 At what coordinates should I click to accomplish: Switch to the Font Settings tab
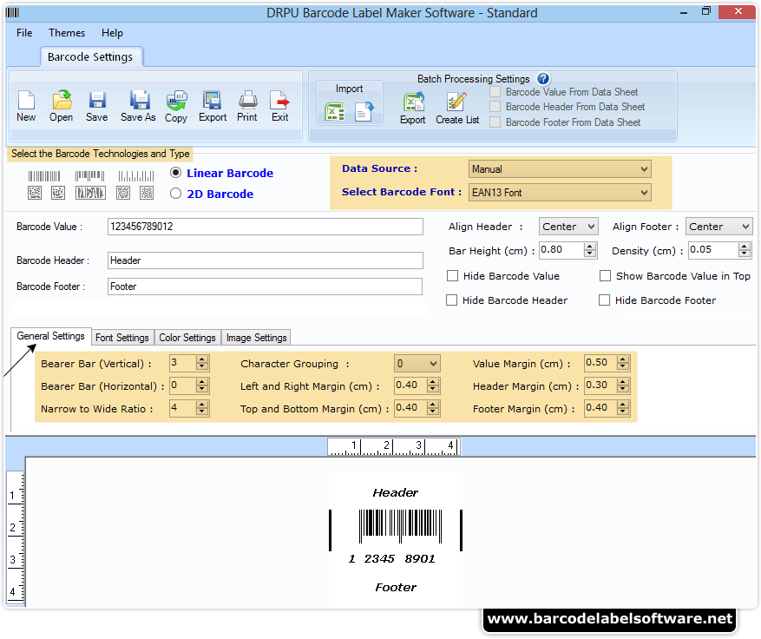[x=121, y=338]
